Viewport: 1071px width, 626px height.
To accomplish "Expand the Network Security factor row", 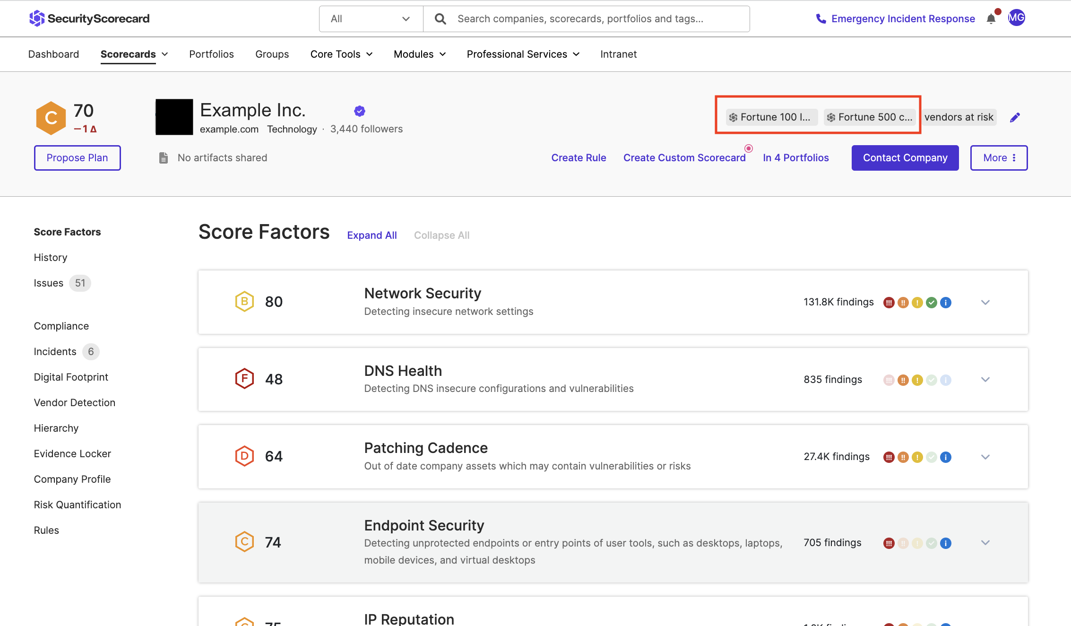I will (985, 303).
